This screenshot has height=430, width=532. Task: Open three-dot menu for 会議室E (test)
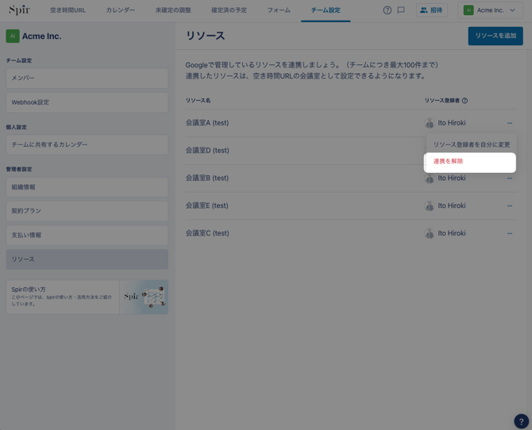tap(510, 205)
